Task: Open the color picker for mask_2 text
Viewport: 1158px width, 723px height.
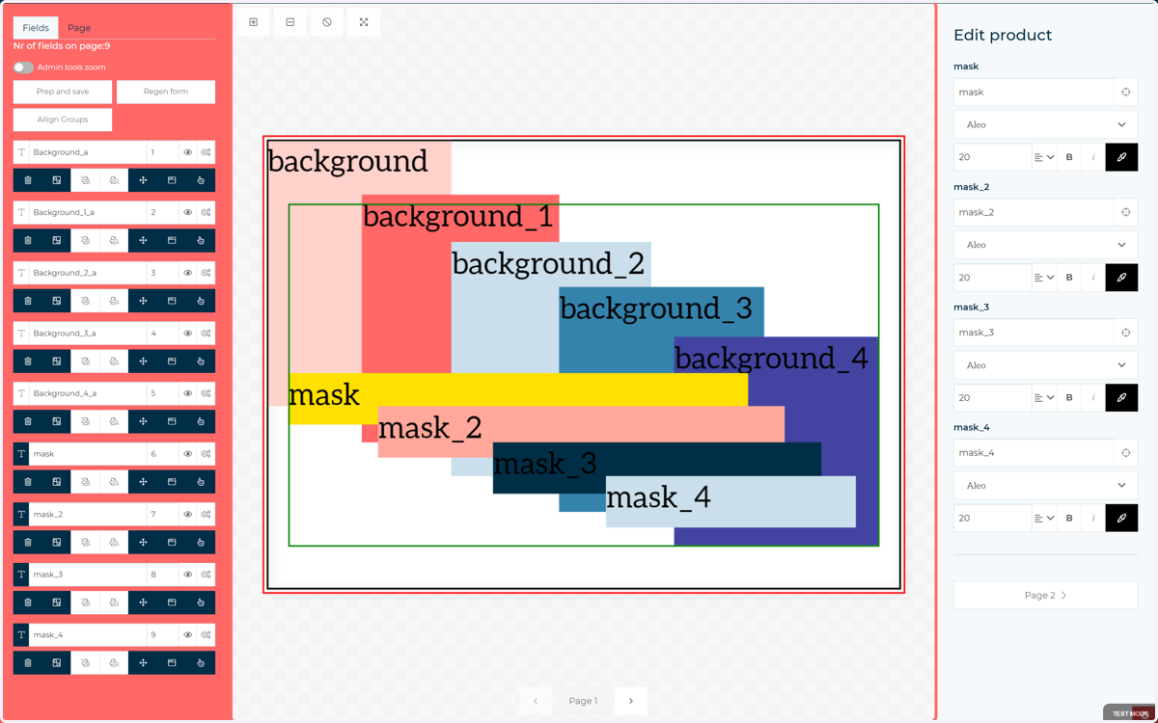Action: pyautogui.click(x=1121, y=278)
